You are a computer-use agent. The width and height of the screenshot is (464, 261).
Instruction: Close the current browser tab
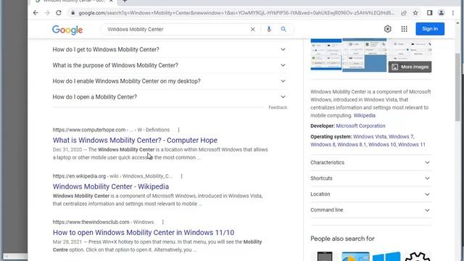[x=111, y=1]
